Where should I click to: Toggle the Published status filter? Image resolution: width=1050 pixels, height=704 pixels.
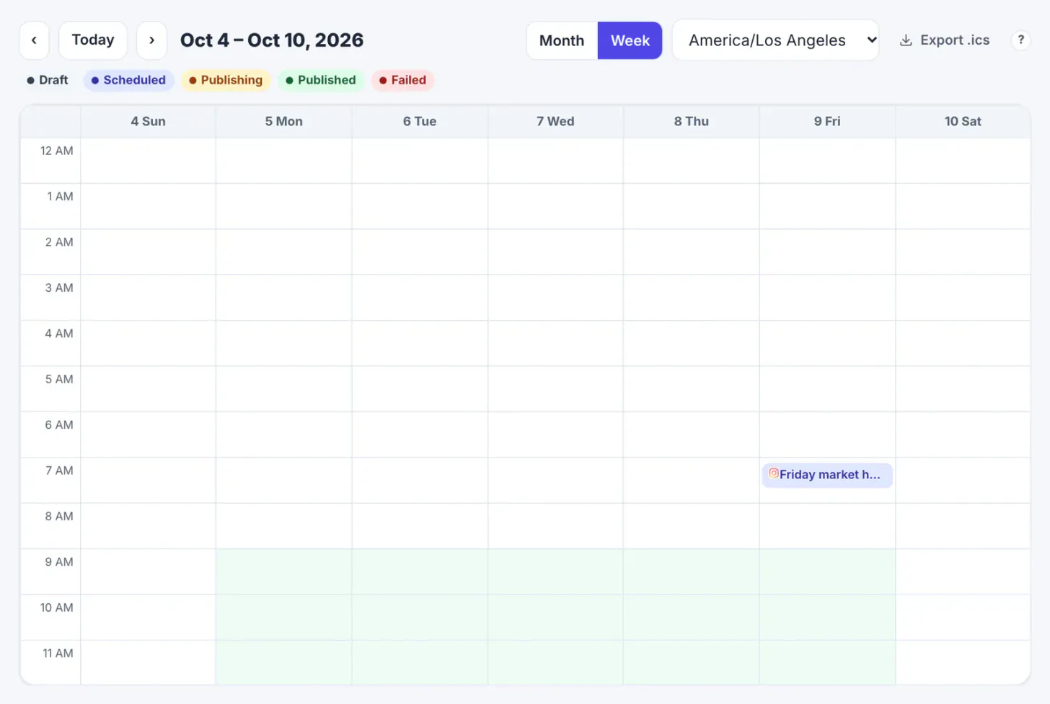321,80
